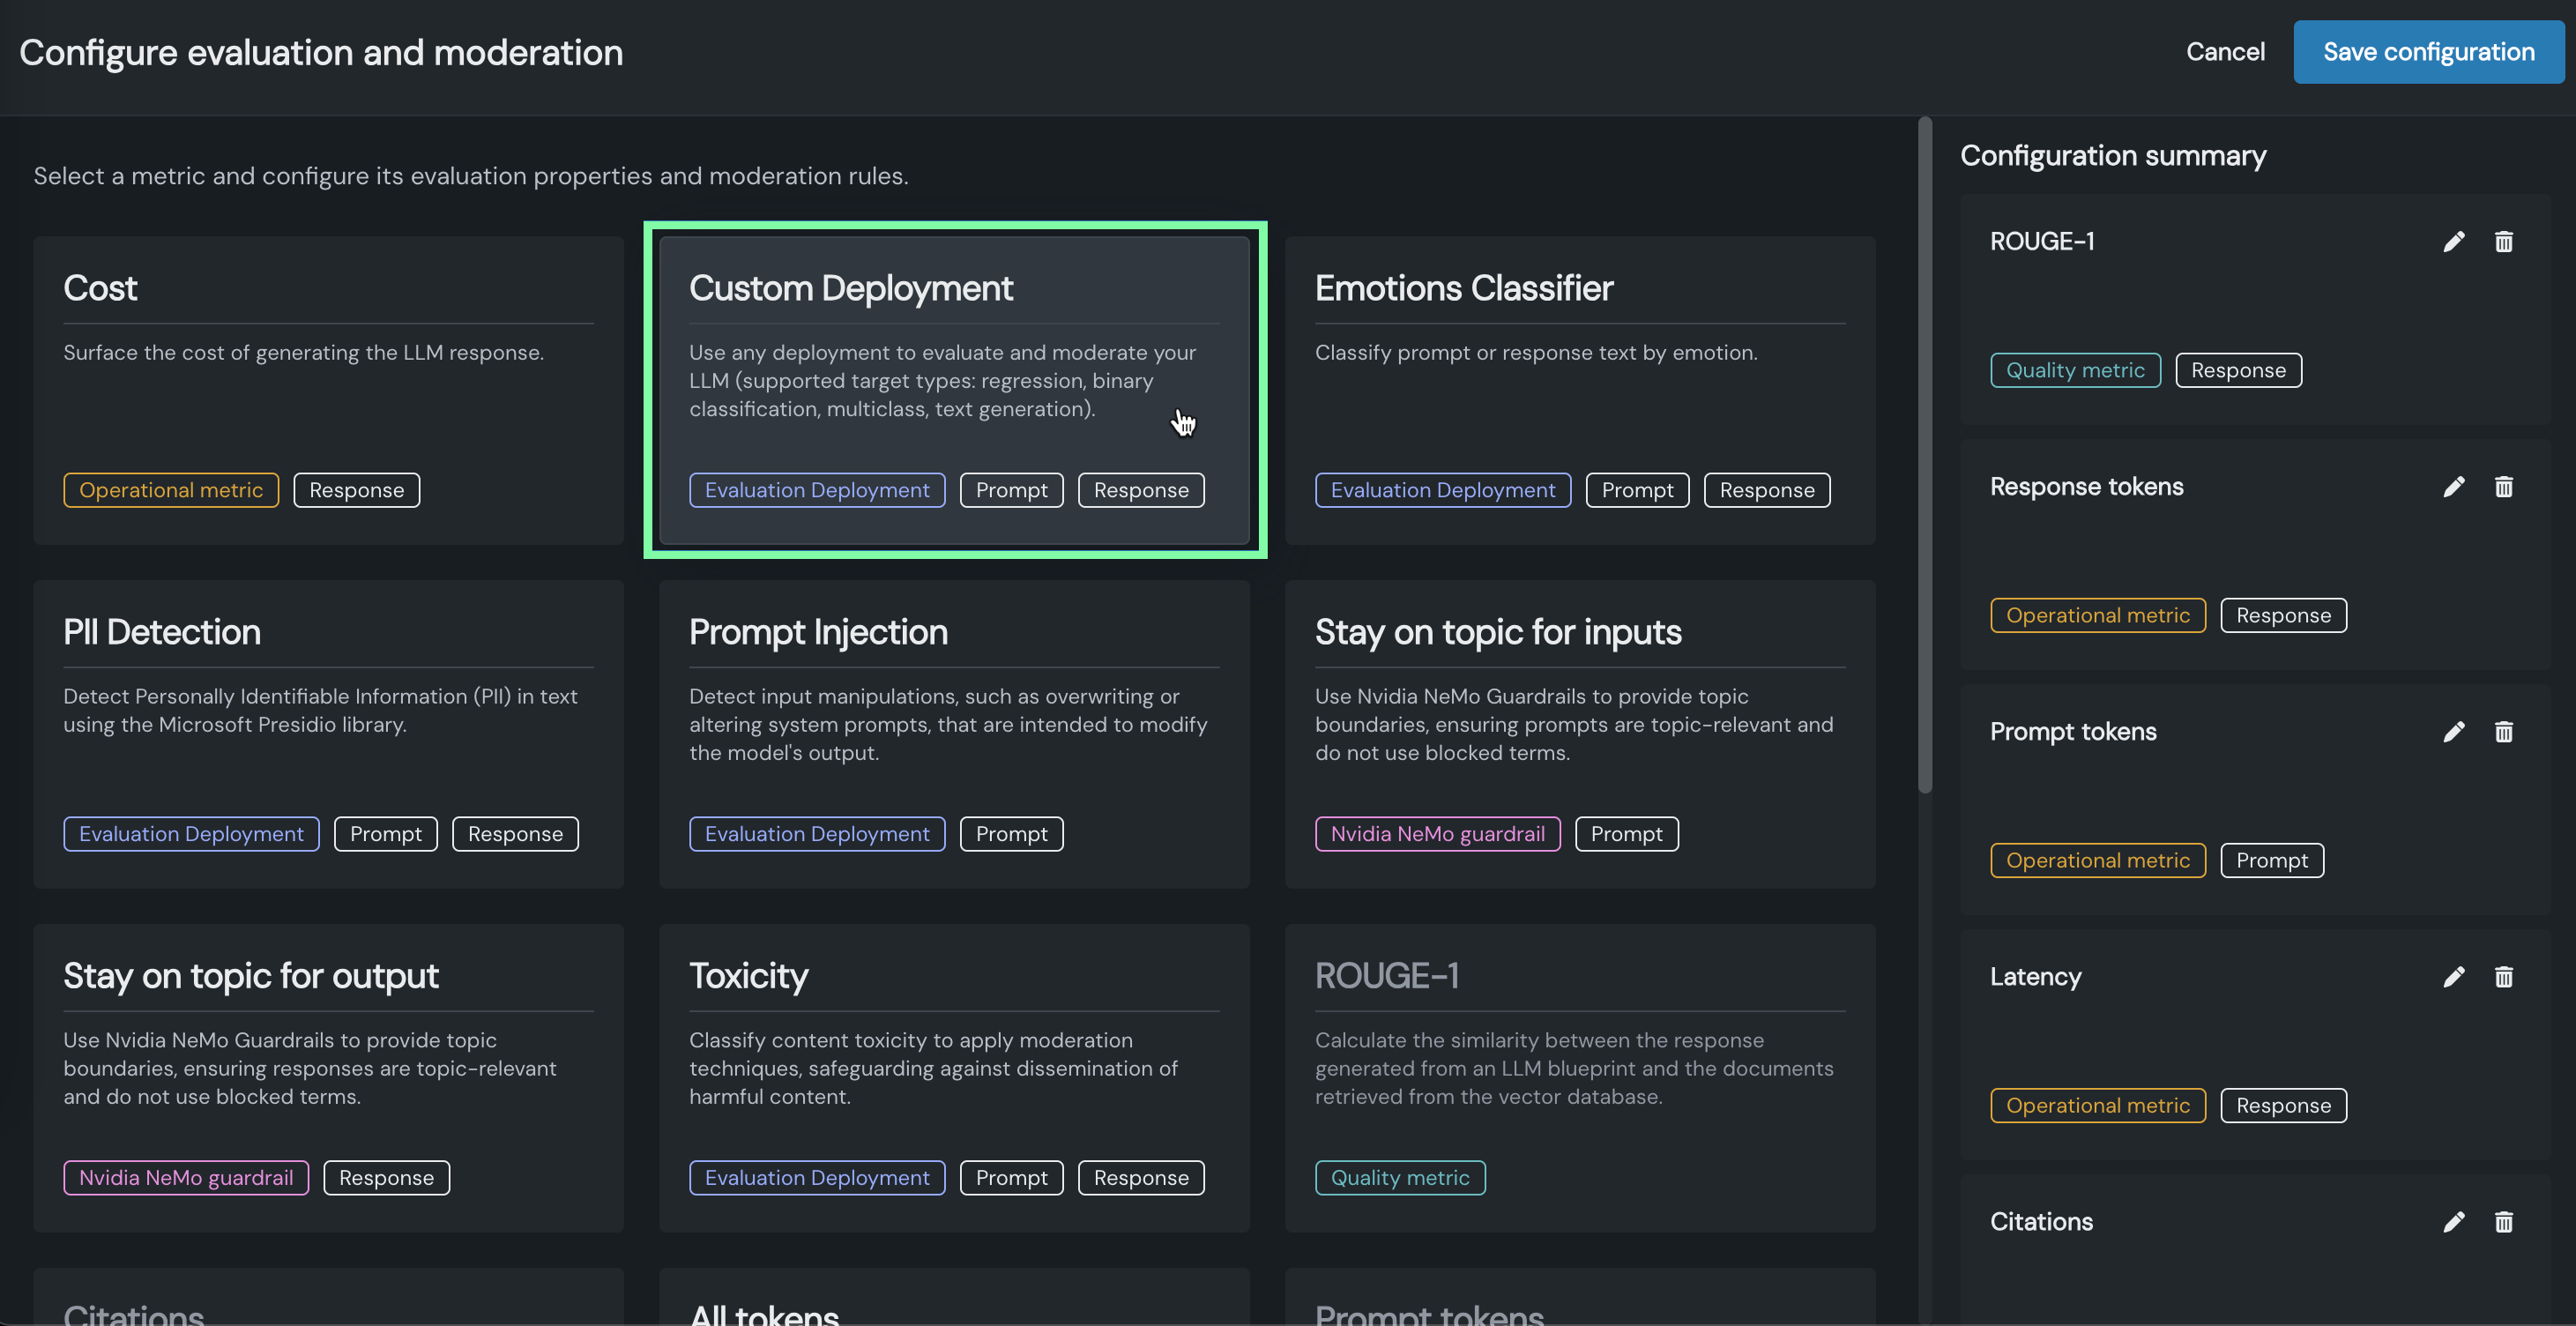Viewport: 2576px width, 1326px height.
Task: Delete Citations from configuration summary
Action: pyautogui.click(x=2503, y=1222)
